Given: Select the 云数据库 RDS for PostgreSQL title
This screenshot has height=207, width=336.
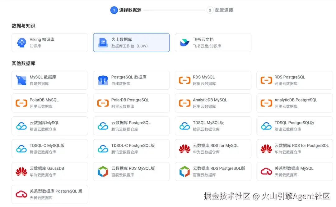Looking at the screenshot, I should (302, 146).
